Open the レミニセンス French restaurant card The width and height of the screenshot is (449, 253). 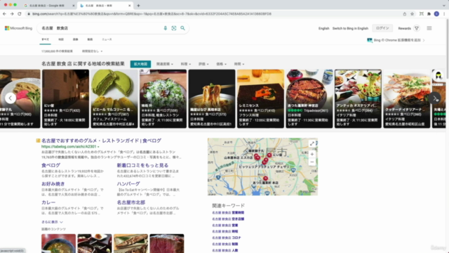[x=260, y=98]
